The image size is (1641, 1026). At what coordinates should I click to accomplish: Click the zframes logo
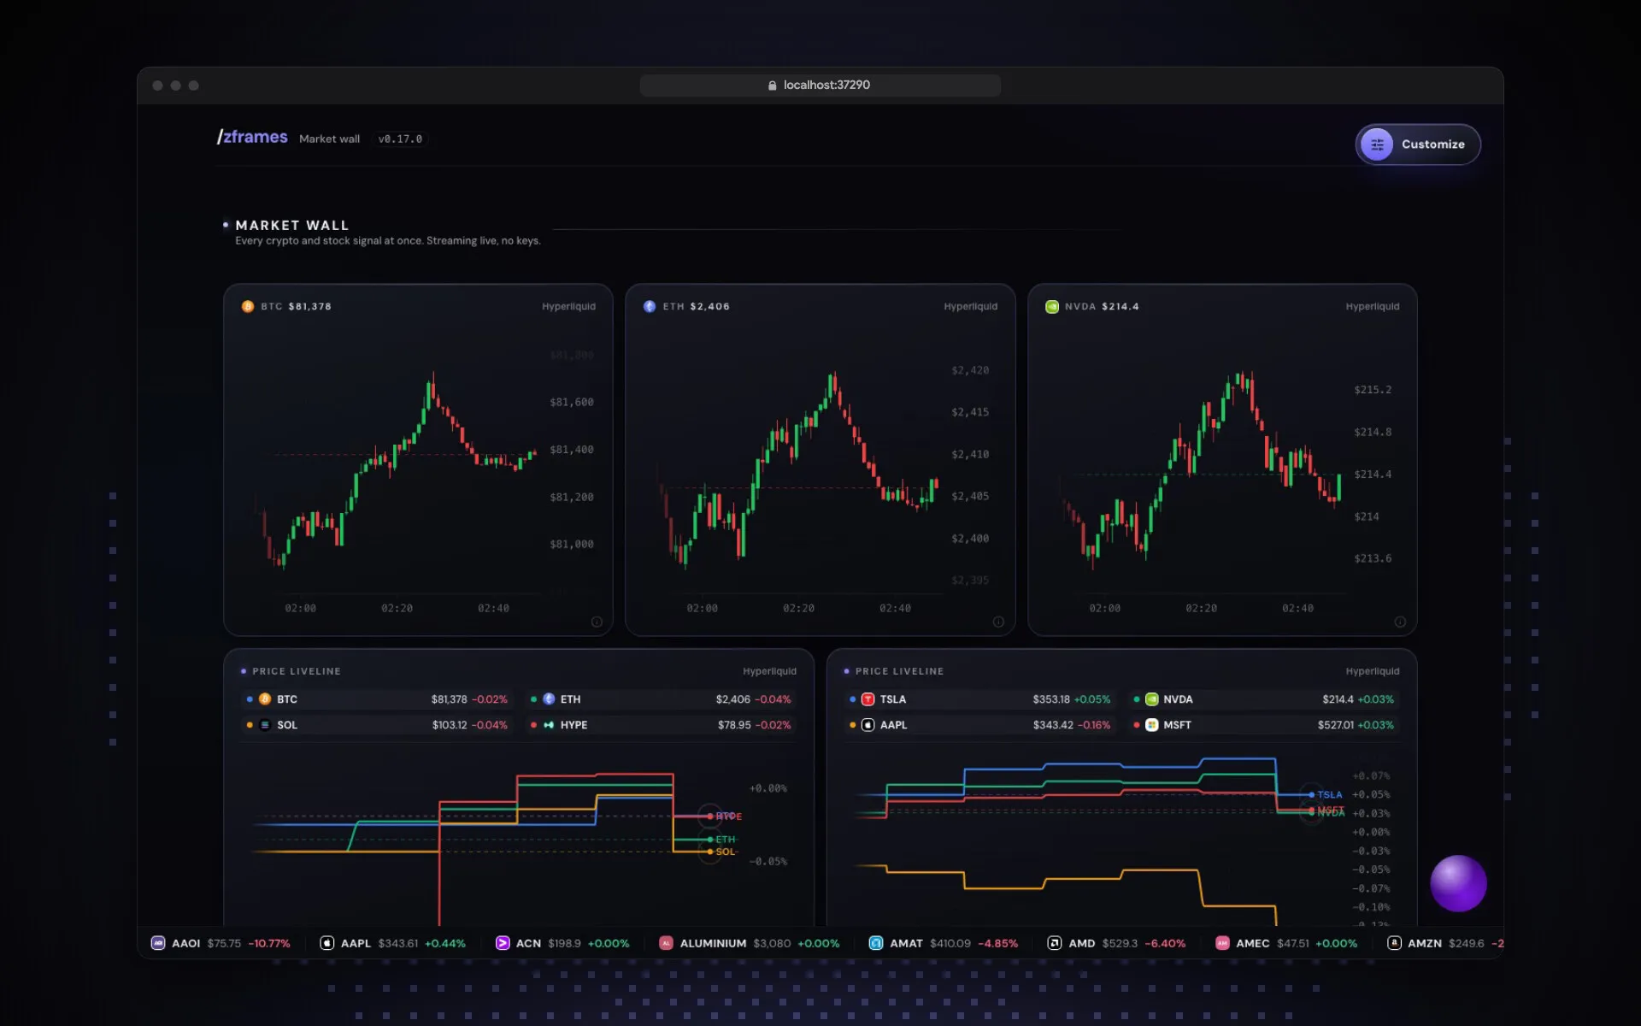click(252, 137)
